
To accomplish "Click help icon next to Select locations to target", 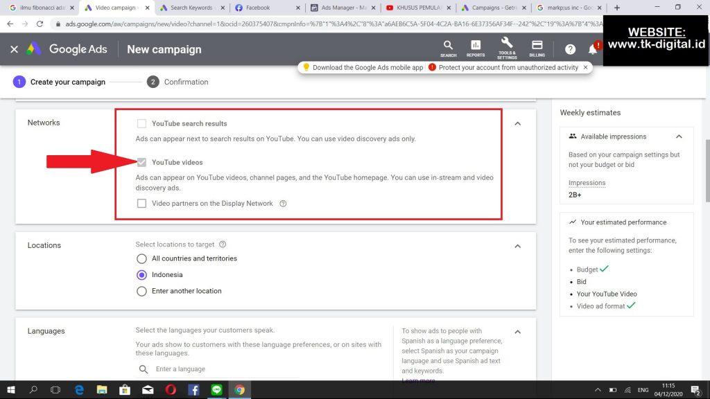I will 222,245.
